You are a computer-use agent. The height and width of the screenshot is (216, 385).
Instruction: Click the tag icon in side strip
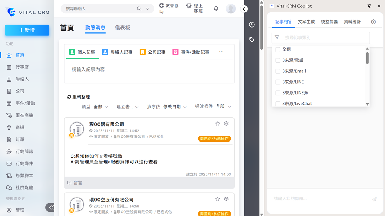pyautogui.click(x=252, y=40)
